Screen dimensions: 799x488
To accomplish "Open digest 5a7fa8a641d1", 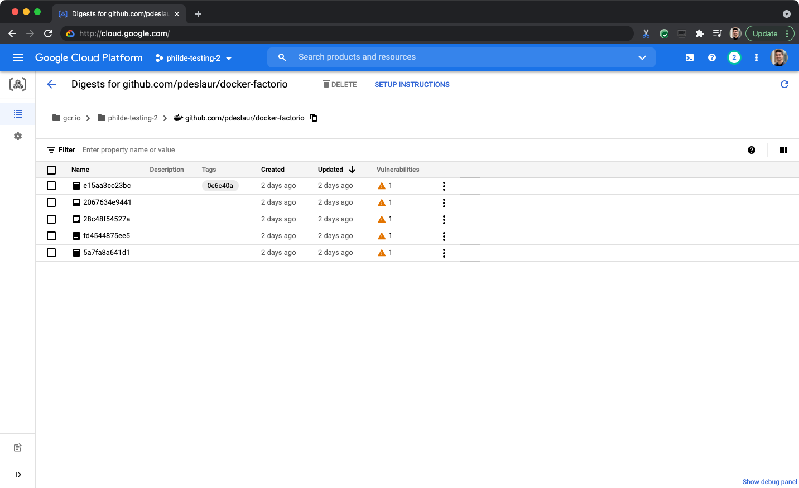I will pyautogui.click(x=107, y=253).
